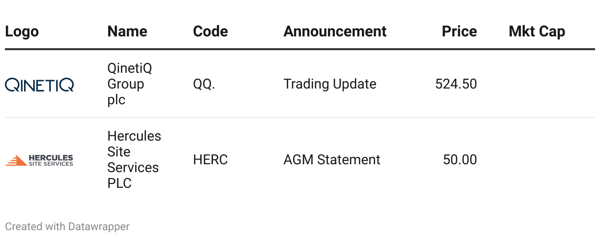
Task: Click the Hercules Site Services wordmark text in logo
Action: coord(51,160)
